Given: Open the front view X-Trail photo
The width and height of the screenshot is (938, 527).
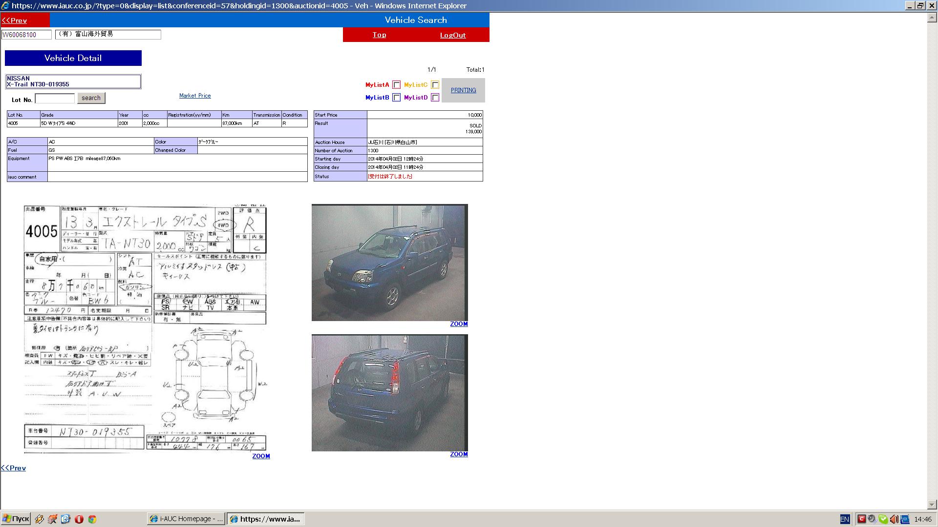Looking at the screenshot, I should pyautogui.click(x=389, y=263).
